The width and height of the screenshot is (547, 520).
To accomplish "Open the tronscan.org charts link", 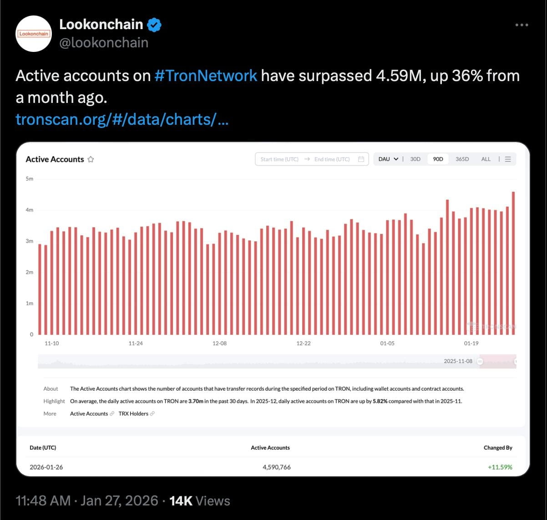I will coord(122,119).
